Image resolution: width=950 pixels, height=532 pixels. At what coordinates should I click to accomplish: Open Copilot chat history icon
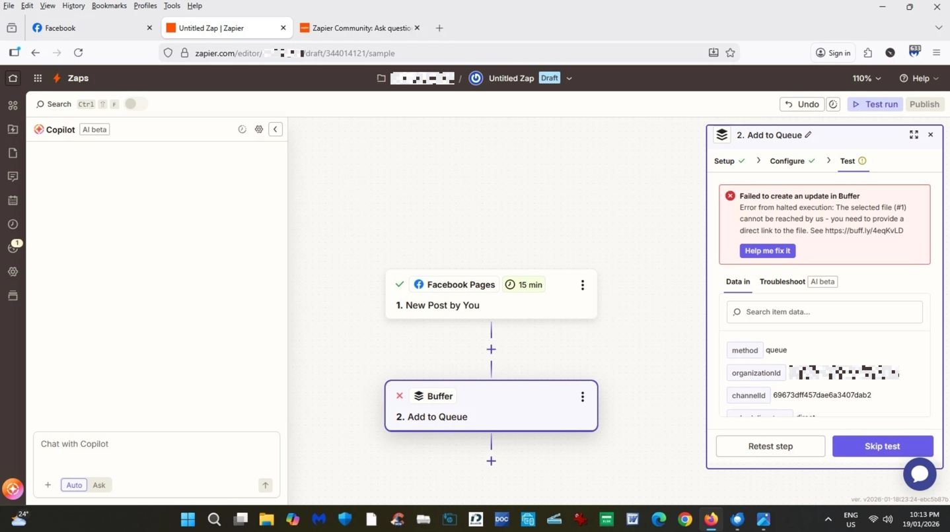pyautogui.click(x=242, y=129)
